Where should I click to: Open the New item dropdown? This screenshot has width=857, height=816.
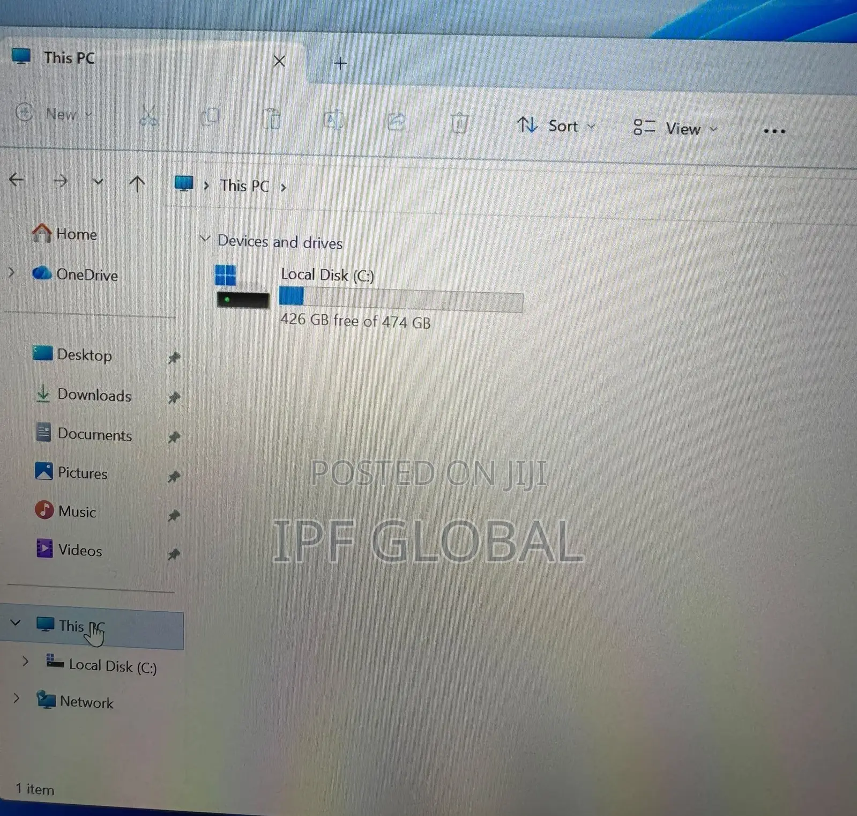pos(54,114)
